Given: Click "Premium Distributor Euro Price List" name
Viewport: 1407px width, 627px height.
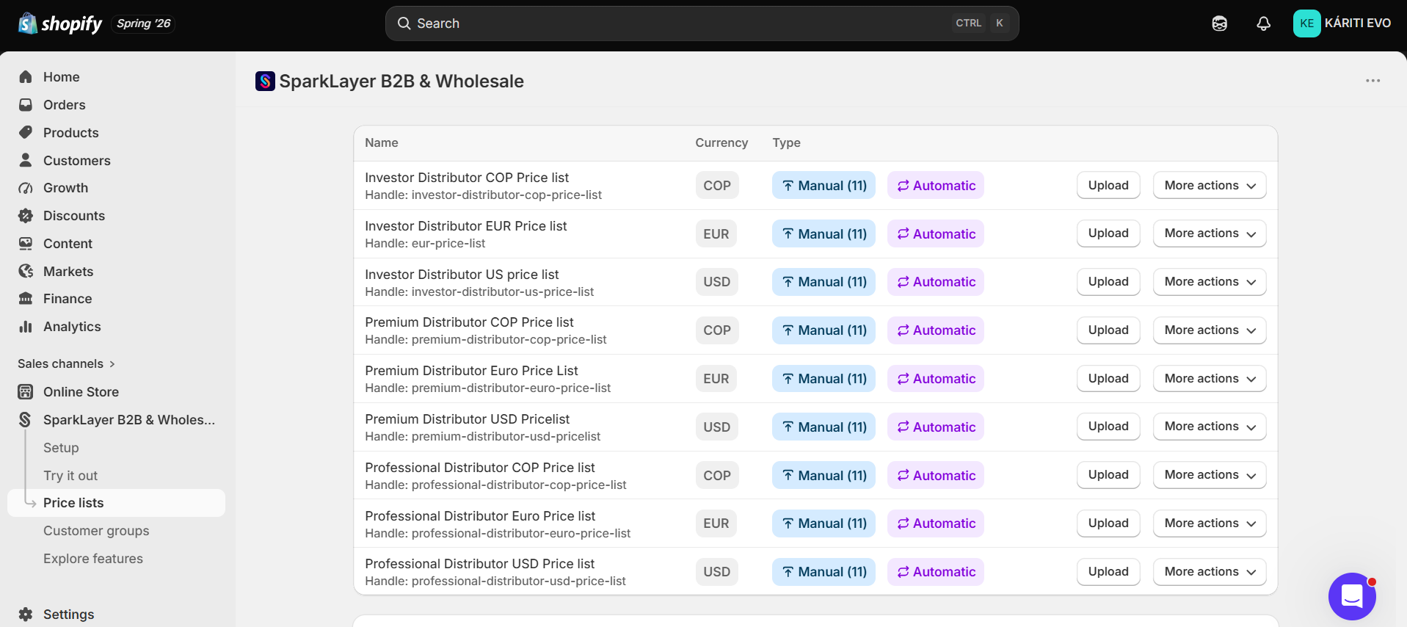Looking at the screenshot, I should (x=471, y=371).
